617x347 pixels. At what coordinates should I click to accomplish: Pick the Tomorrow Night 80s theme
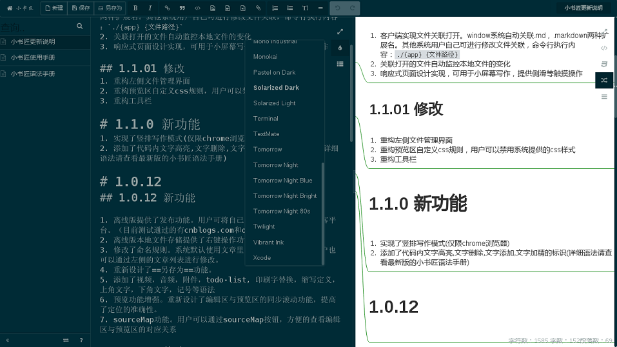tap(283, 211)
